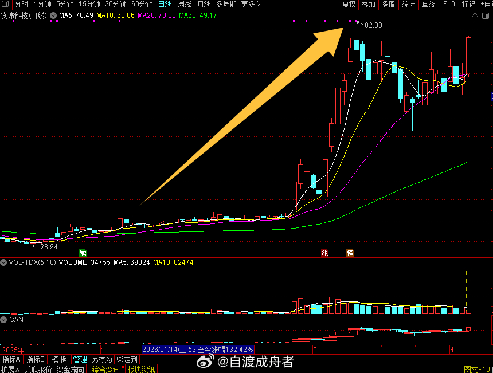Open the indicator dropdown next to 凌玮科技(日线)
Viewport: 493px width, 373px height.
coord(53,15)
